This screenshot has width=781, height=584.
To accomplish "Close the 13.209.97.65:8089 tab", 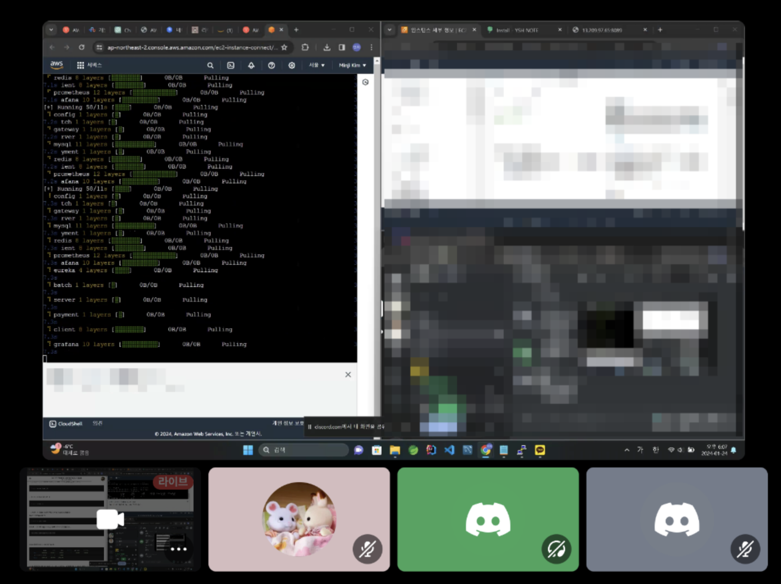I will point(645,30).
